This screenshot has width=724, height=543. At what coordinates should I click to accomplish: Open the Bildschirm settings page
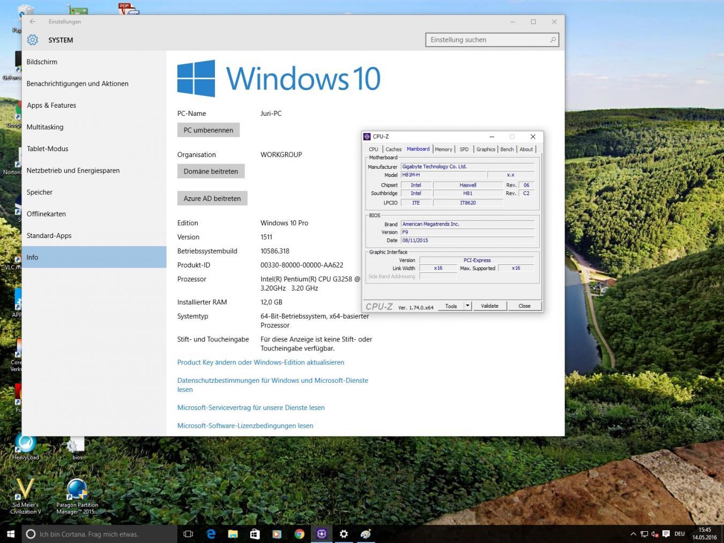94,62
